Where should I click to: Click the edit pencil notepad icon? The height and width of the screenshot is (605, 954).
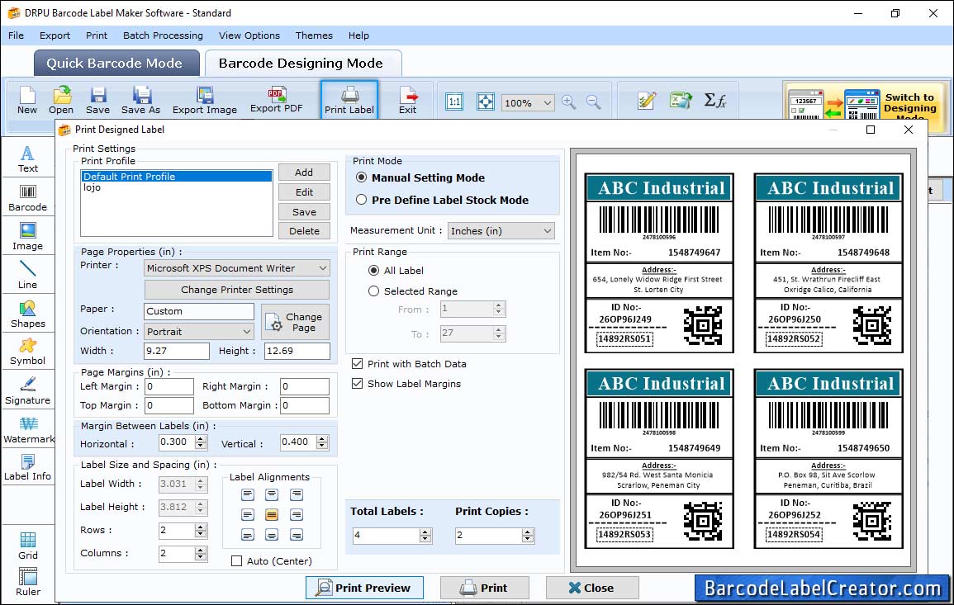pos(646,101)
